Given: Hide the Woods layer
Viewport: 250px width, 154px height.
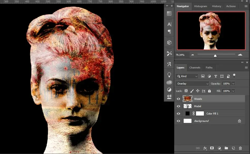Looking at the screenshot, I should (178, 98).
